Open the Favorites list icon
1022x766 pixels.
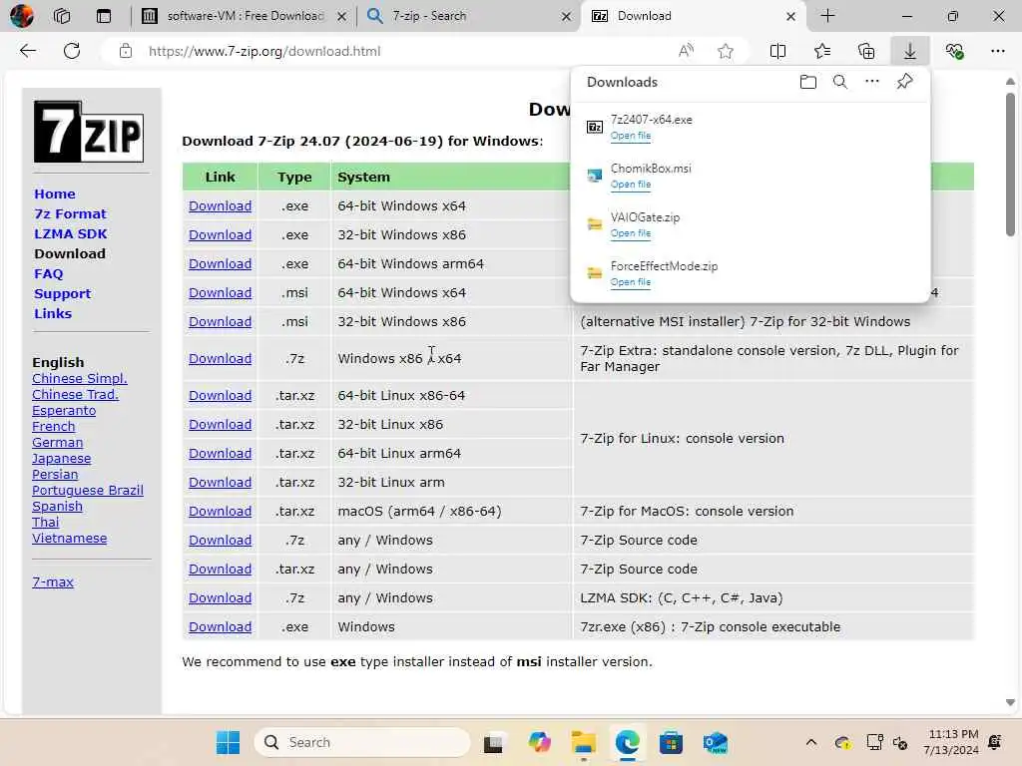[822, 51]
